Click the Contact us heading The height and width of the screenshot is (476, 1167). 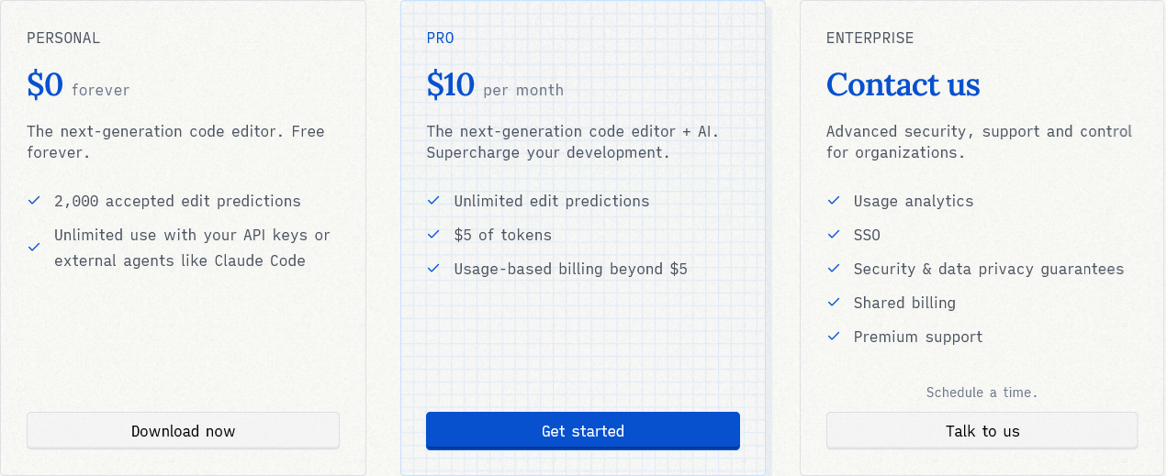pos(903,85)
